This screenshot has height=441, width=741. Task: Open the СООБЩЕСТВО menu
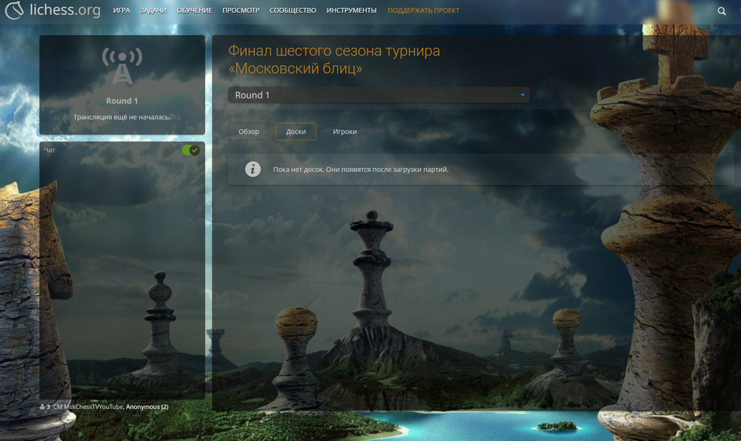coord(293,10)
